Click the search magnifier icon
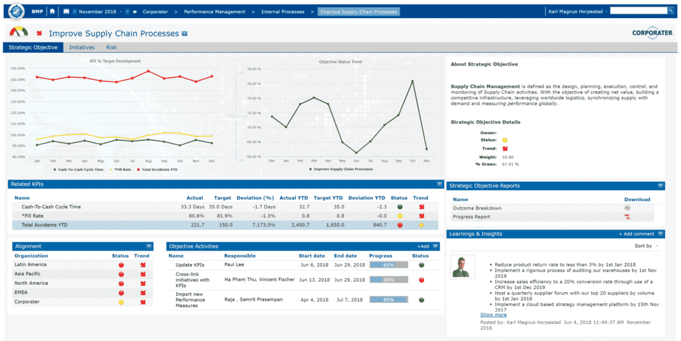 tap(670, 11)
